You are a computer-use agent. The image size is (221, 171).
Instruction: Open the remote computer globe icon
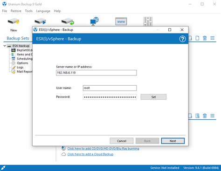(x=94, y=21)
